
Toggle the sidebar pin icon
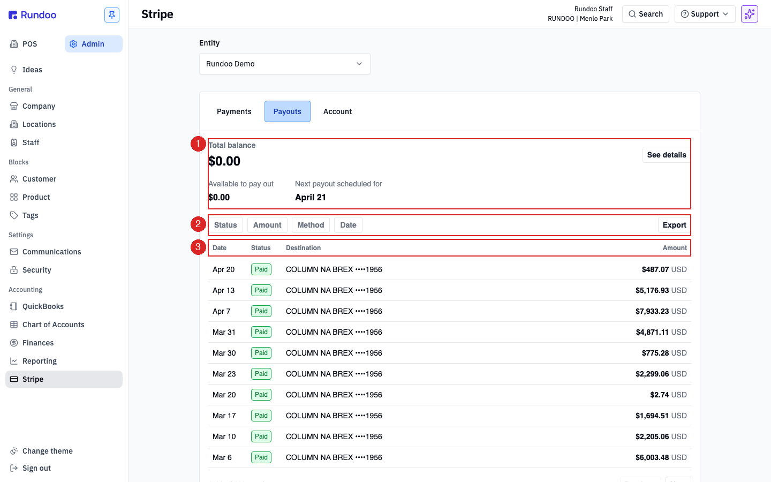tap(112, 15)
